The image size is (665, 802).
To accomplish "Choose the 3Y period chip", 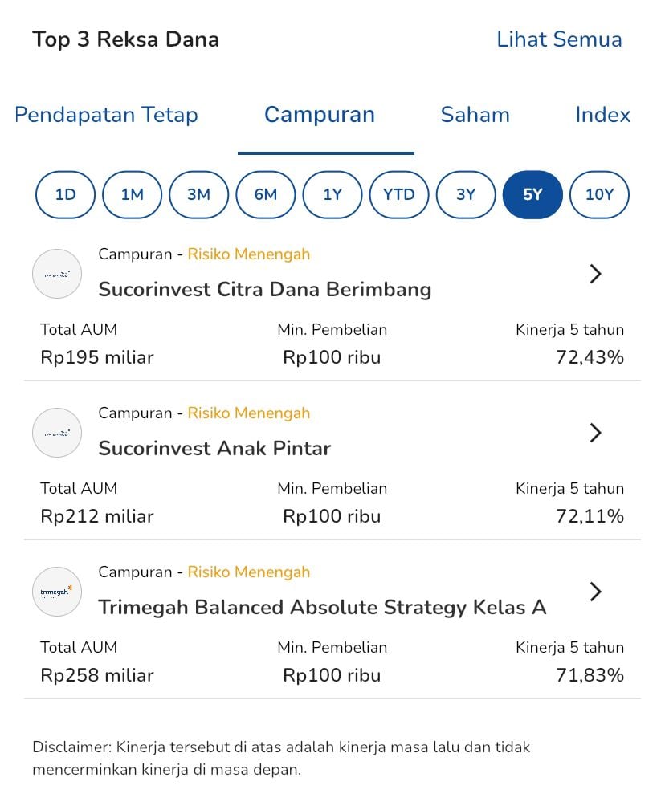I will coord(466,194).
